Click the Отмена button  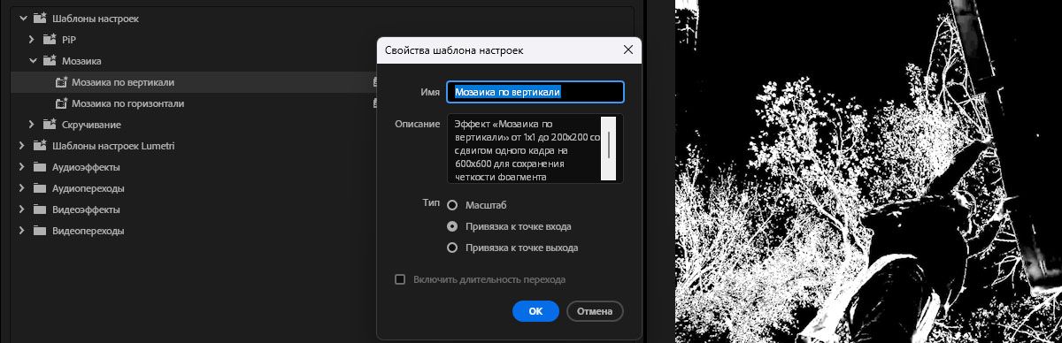point(595,311)
